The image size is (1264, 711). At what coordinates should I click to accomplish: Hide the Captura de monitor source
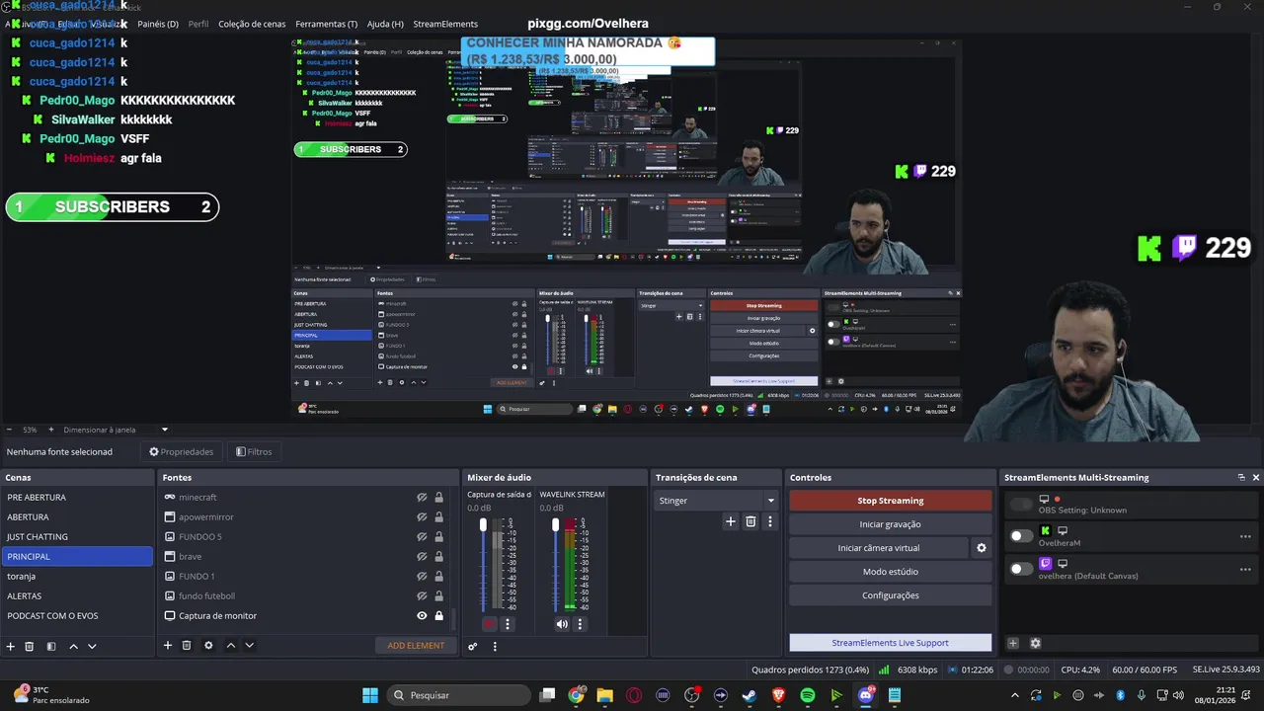[422, 616]
